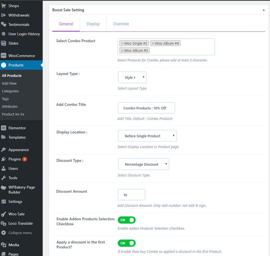The height and width of the screenshot is (256, 270).
Task: Click the Products box icon
Action: pyautogui.click(x=3, y=65)
